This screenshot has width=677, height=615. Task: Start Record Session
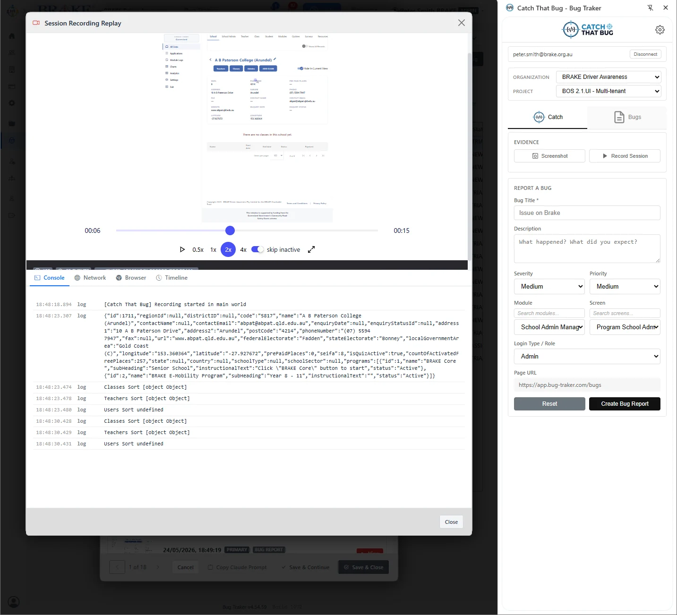pos(625,156)
